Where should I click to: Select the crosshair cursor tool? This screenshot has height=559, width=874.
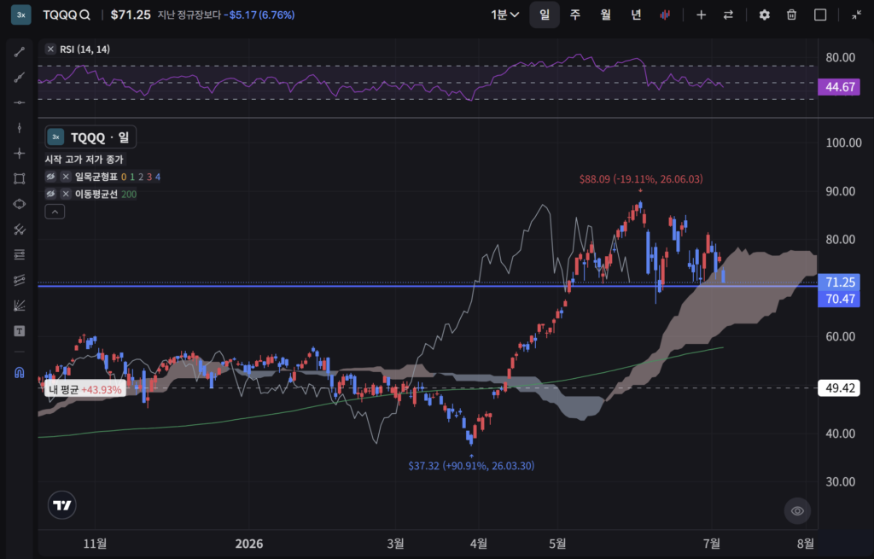point(20,154)
